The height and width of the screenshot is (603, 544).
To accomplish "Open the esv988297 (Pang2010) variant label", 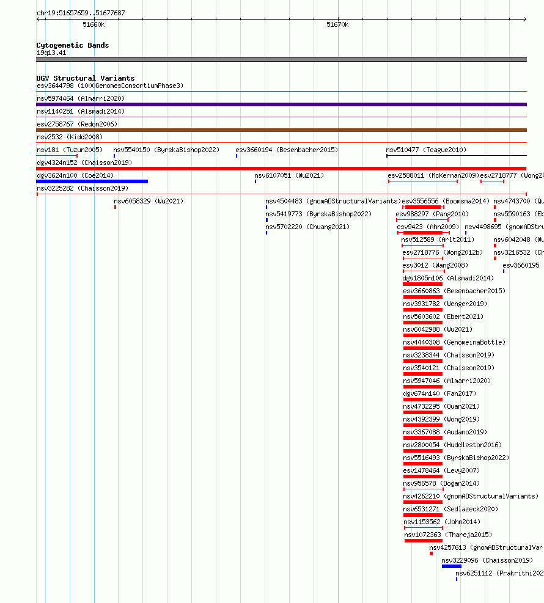I will 432,214.
